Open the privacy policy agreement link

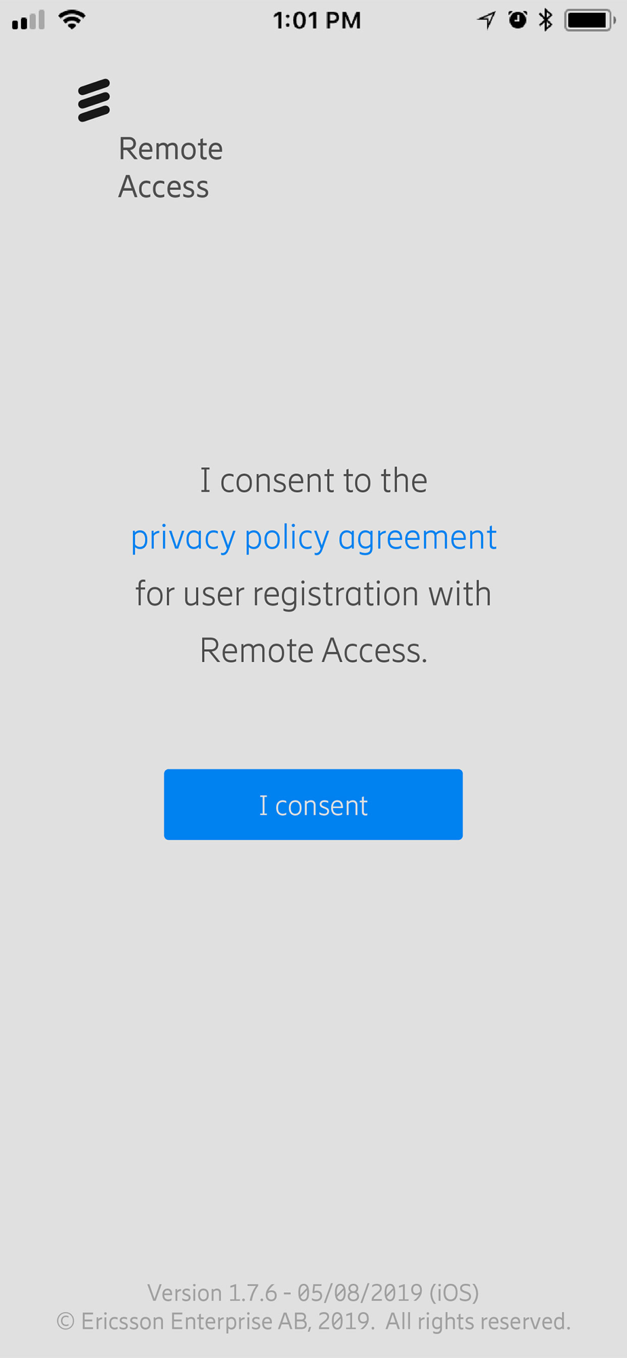(313, 538)
